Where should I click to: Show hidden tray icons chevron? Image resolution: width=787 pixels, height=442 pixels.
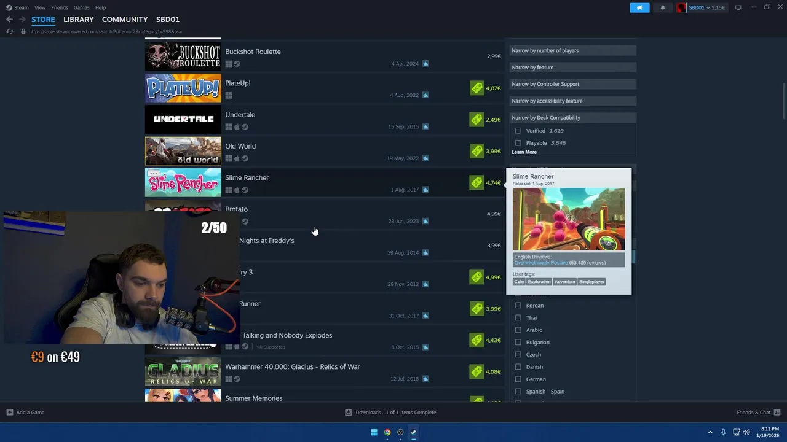pyautogui.click(x=710, y=432)
